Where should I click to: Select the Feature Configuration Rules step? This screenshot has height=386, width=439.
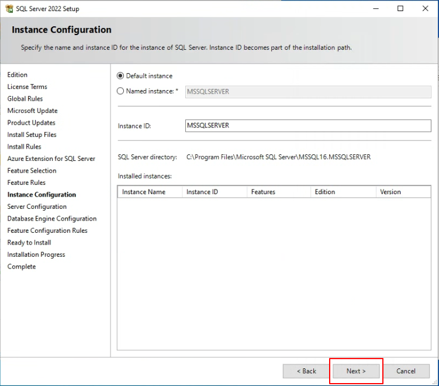point(47,230)
